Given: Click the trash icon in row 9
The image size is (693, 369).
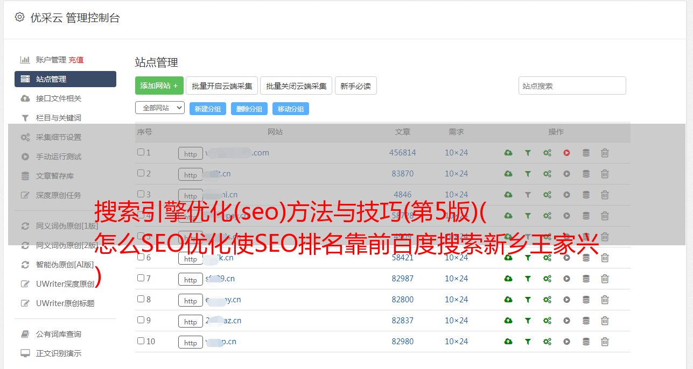Looking at the screenshot, I should pos(605,321).
